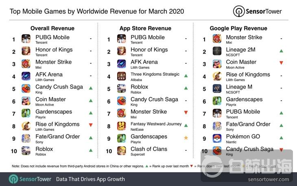Click the Fate/Grand Order icon under Google Play Revenue
The width and height of the screenshot is (297, 186).
(217, 126)
